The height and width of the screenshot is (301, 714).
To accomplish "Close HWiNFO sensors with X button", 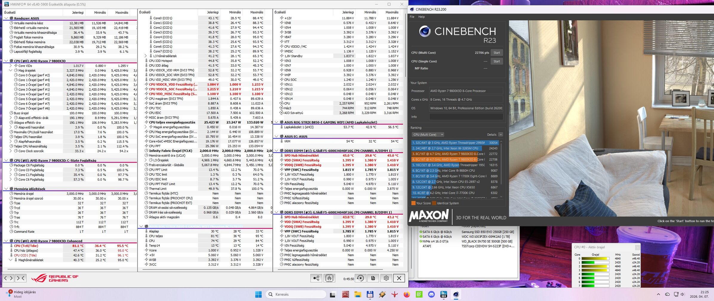I will (399, 278).
